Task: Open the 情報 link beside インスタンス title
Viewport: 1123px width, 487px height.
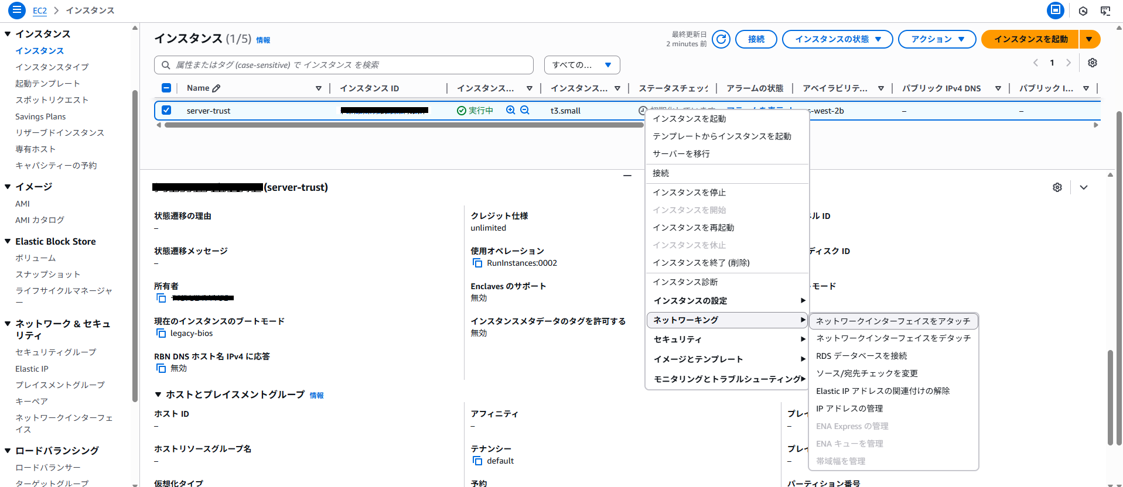Action: tap(263, 40)
